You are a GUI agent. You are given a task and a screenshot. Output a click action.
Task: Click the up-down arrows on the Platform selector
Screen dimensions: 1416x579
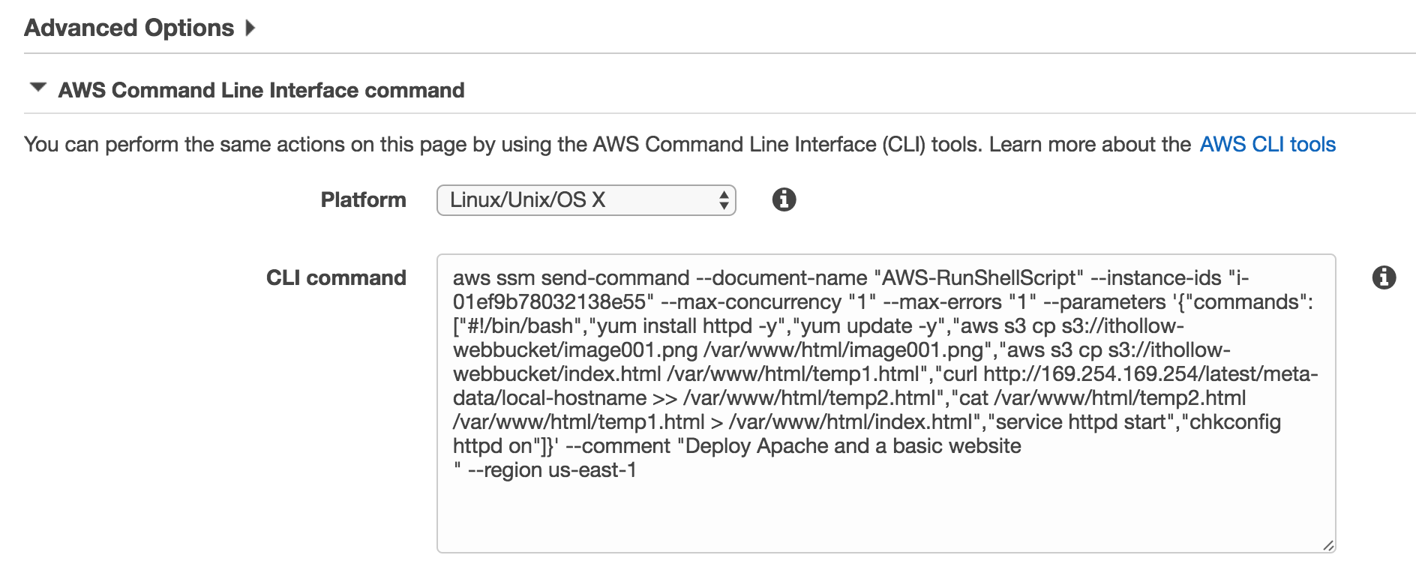point(724,200)
